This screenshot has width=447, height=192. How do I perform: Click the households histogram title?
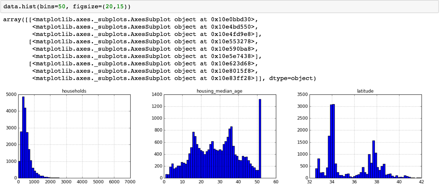pyautogui.click(x=74, y=91)
